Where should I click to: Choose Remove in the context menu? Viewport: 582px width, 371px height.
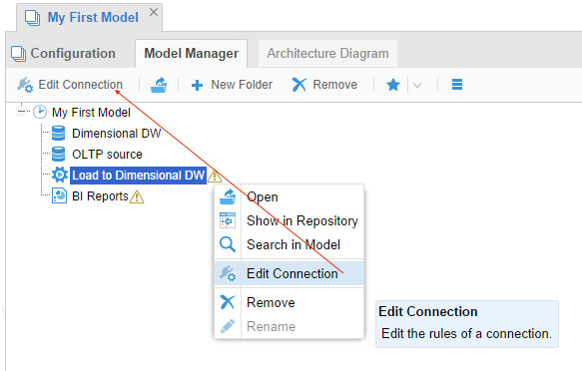click(x=289, y=303)
